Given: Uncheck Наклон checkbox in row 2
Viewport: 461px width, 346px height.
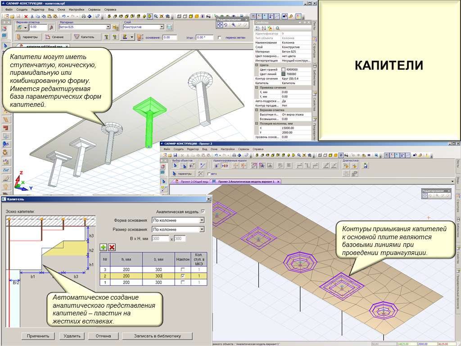Looking at the screenshot, I should pos(183,275).
